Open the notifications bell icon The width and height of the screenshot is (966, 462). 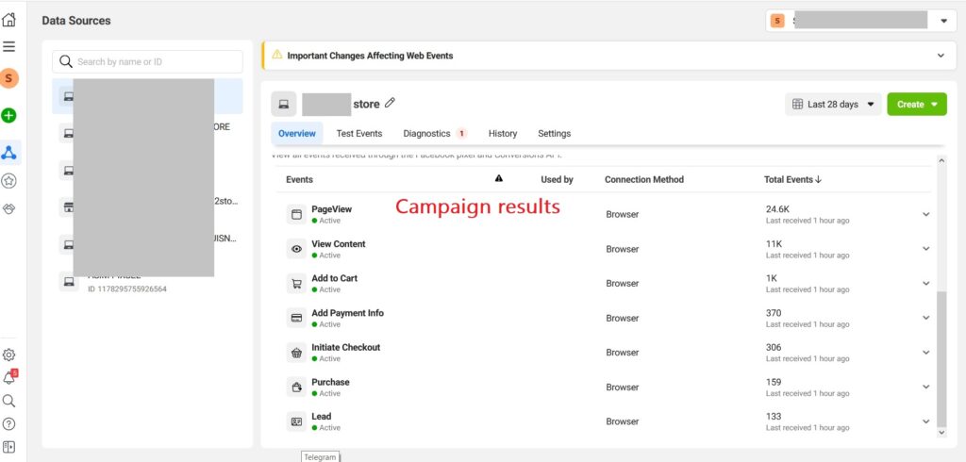pos(9,377)
